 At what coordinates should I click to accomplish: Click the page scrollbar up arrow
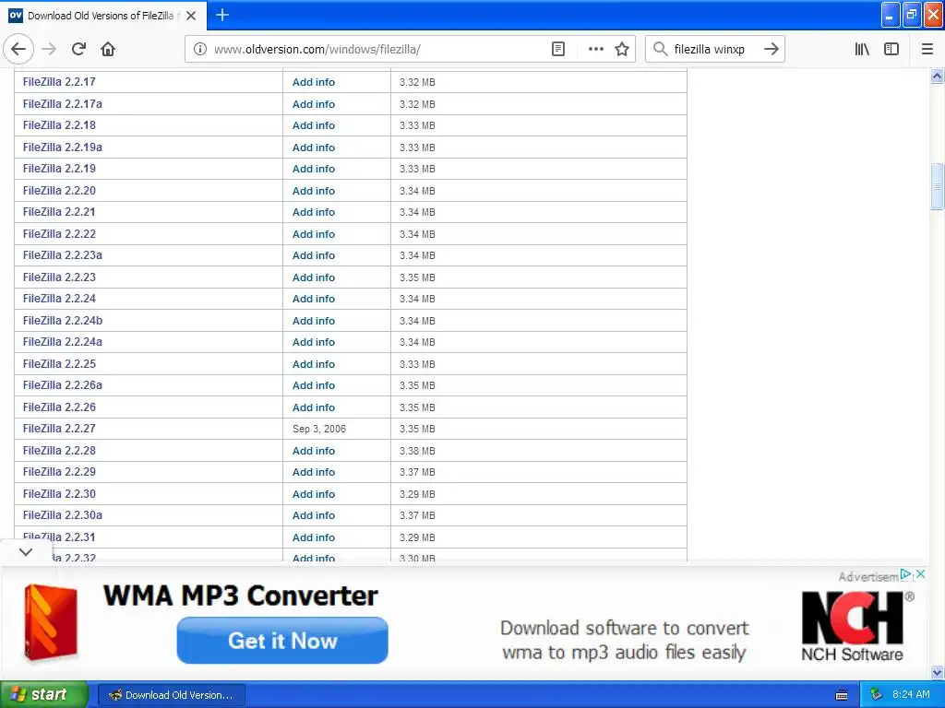(x=938, y=76)
